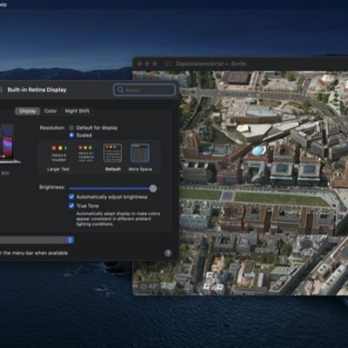Close the Maps window with red button
This screenshot has width=348, height=348.
pos(140,64)
